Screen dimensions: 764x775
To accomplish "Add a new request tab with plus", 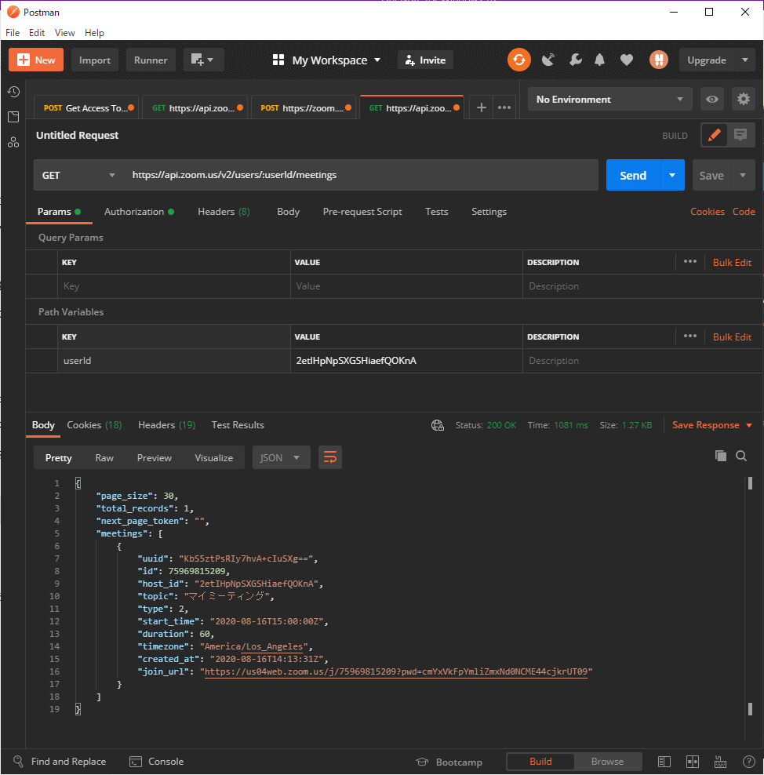I will tap(482, 107).
